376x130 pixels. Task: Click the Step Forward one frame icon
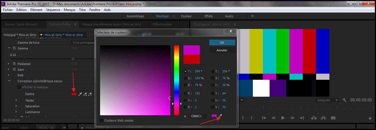(x=292, y=118)
